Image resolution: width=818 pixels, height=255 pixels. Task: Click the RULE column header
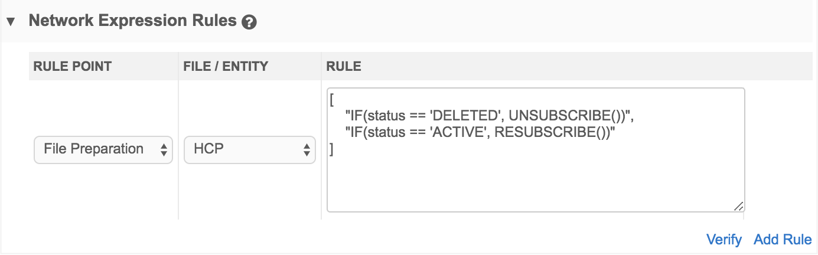click(x=344, y=67)
